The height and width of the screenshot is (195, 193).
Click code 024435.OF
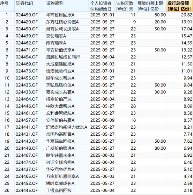(x=26, y=85)
